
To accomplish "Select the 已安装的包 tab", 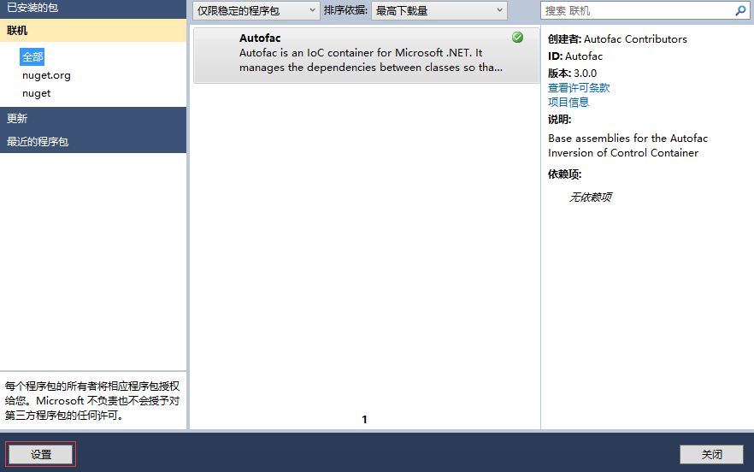I will coord(93,9).
